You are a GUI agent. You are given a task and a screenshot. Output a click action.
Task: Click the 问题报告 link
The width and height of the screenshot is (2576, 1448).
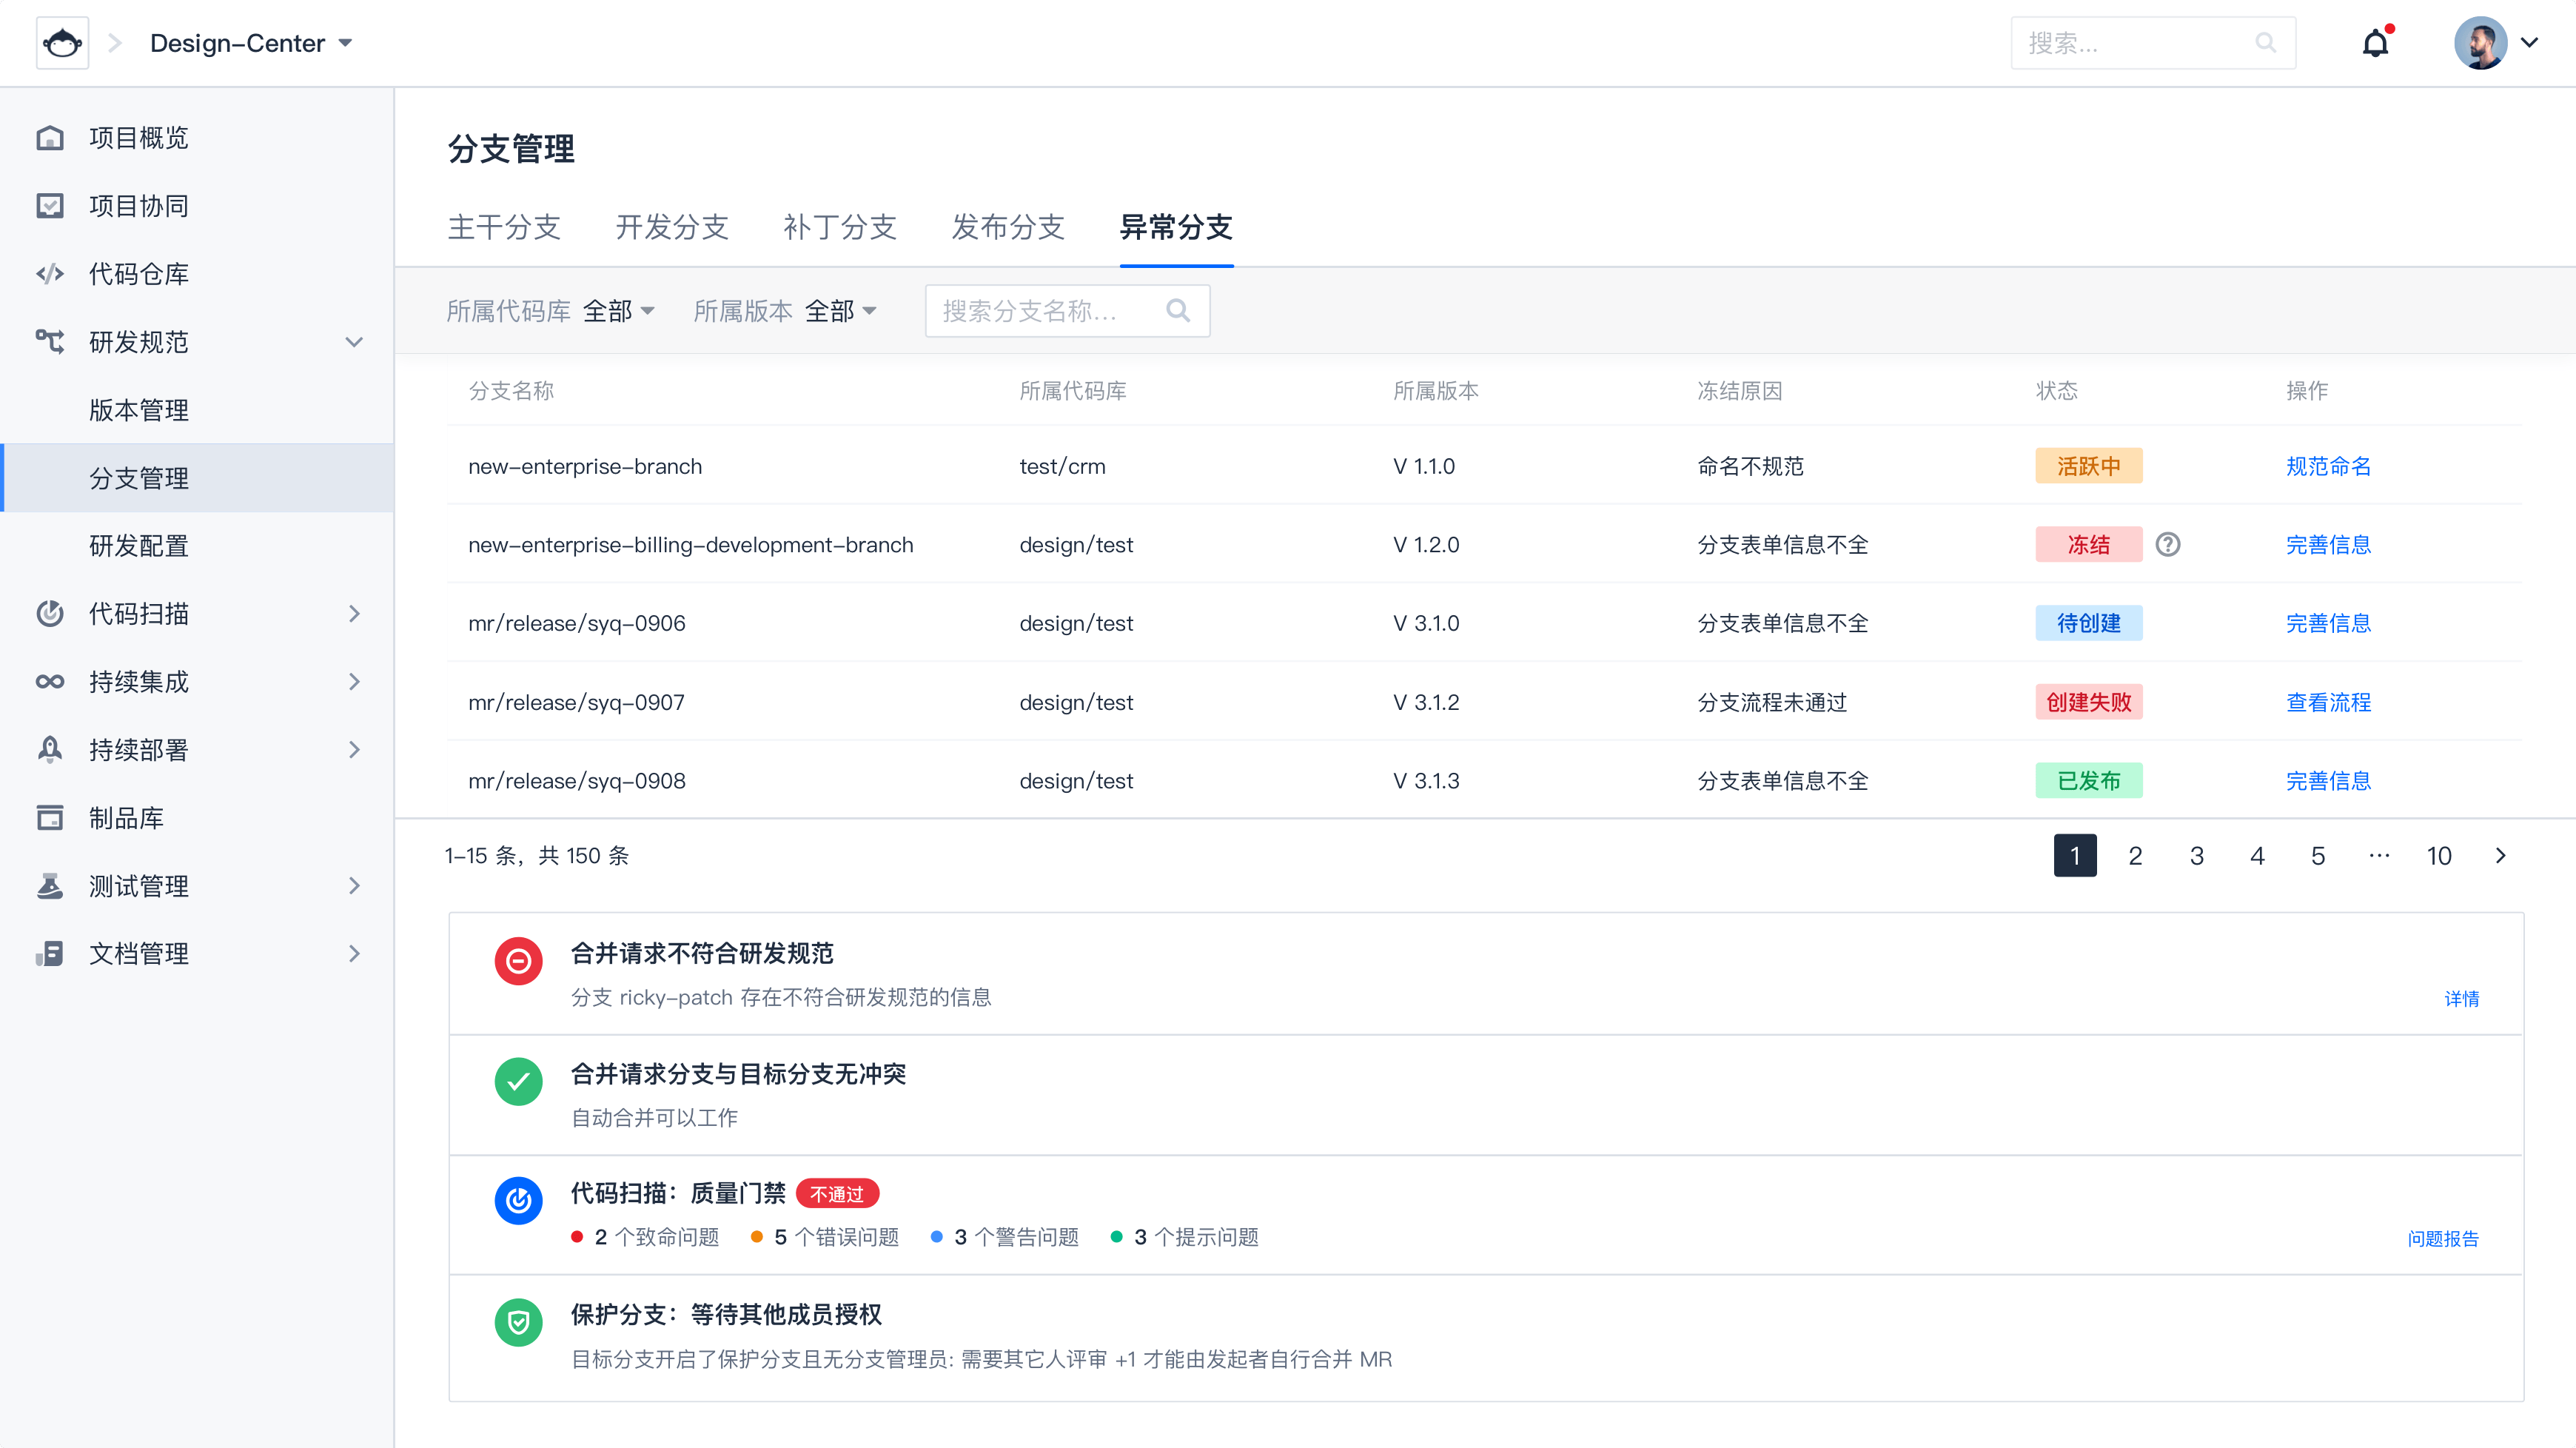pos(2442,1239)
